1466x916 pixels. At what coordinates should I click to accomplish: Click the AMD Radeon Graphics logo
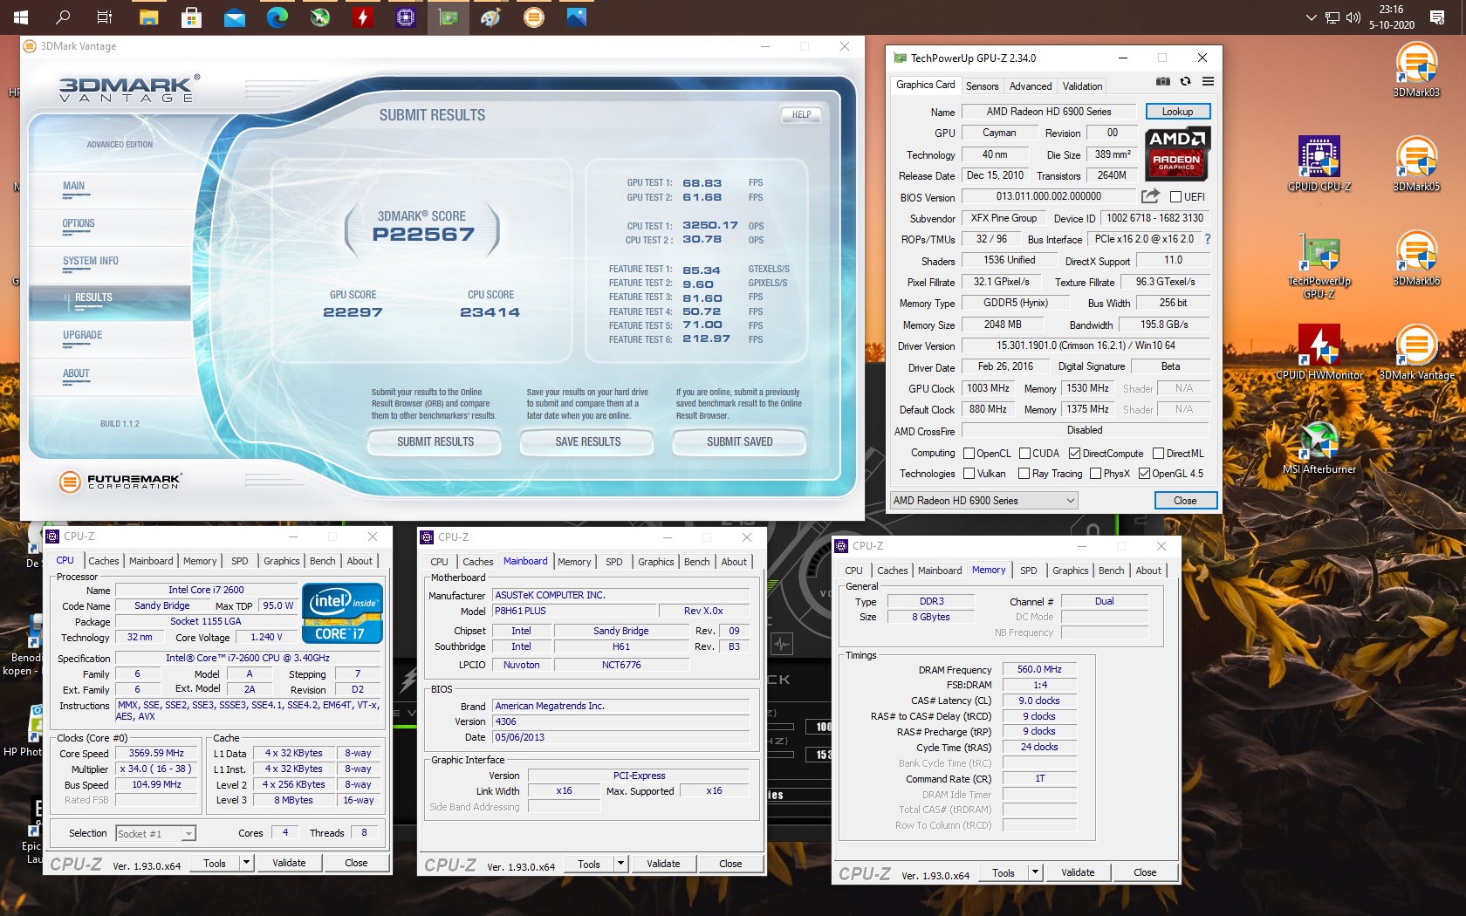click(1176, 153)
